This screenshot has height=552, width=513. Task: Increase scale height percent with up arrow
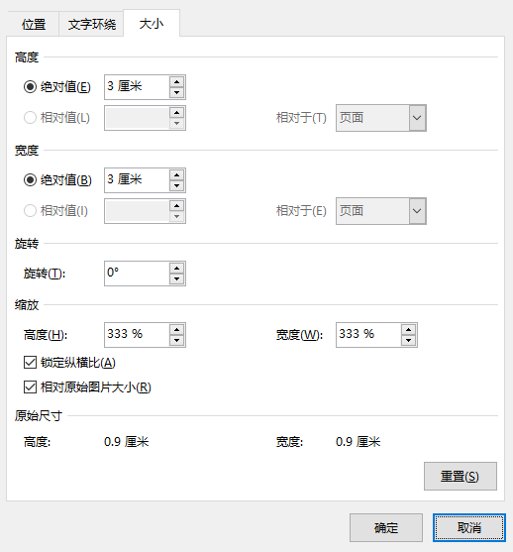pos(176,329)
